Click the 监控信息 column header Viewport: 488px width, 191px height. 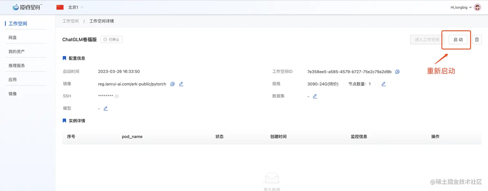point(359,137)
